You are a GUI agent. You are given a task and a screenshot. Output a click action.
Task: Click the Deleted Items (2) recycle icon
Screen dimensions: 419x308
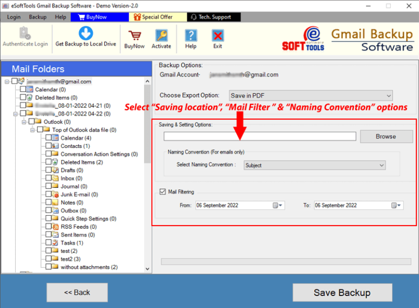tap(55, 162)
